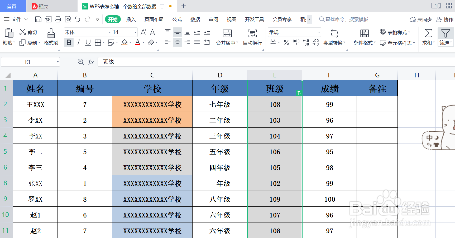Toggle align right
Screen dimensions: 455x238
(187, 43)
